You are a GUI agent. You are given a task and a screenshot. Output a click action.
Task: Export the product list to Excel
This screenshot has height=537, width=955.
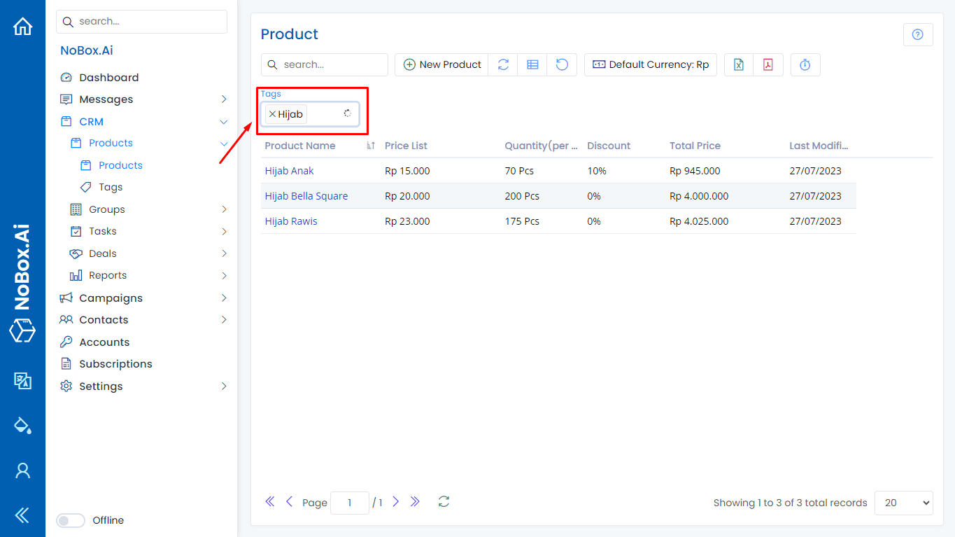tap(737, 64)
